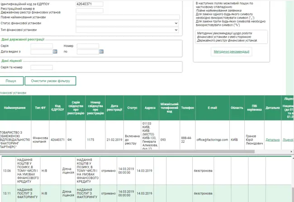Sort by 'Найменування' column header
The height and width of the screenshot is (202, 294).
15,108
